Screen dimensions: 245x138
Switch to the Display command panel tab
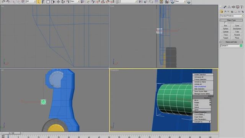pyautogui.click(x=237, y=7)
